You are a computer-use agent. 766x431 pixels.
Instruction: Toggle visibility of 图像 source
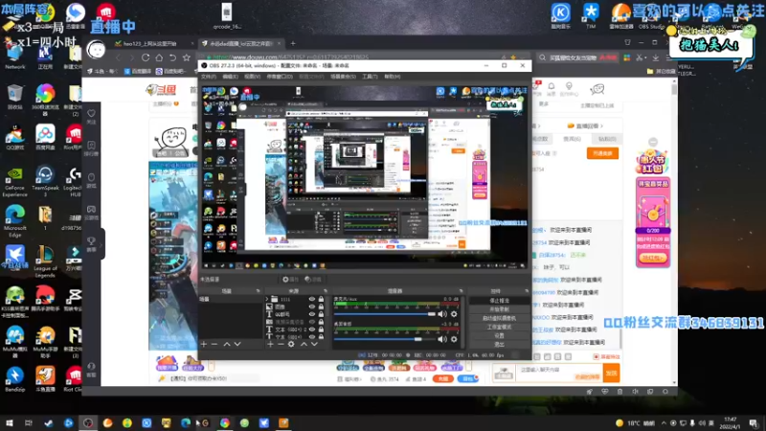coord(312,306)
